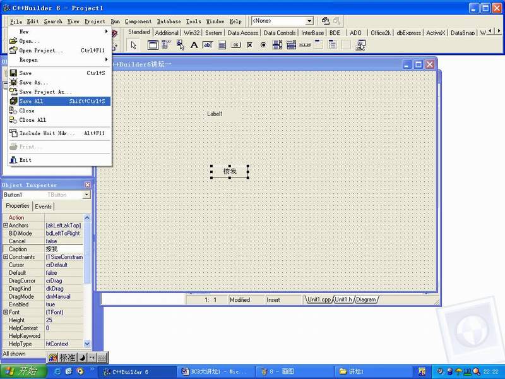This screenshot has height=379, width=505.
Task: Switch to the Additional palette tab
Action: 167,33
